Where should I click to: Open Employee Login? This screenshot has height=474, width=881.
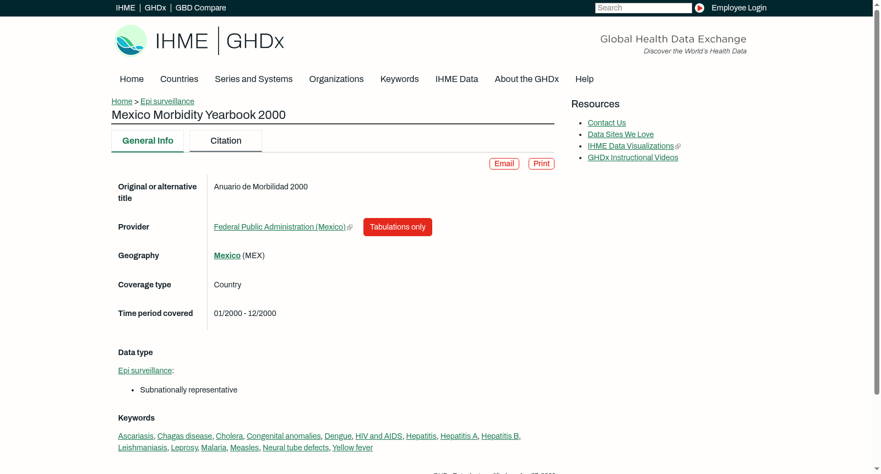click(739, 8)
